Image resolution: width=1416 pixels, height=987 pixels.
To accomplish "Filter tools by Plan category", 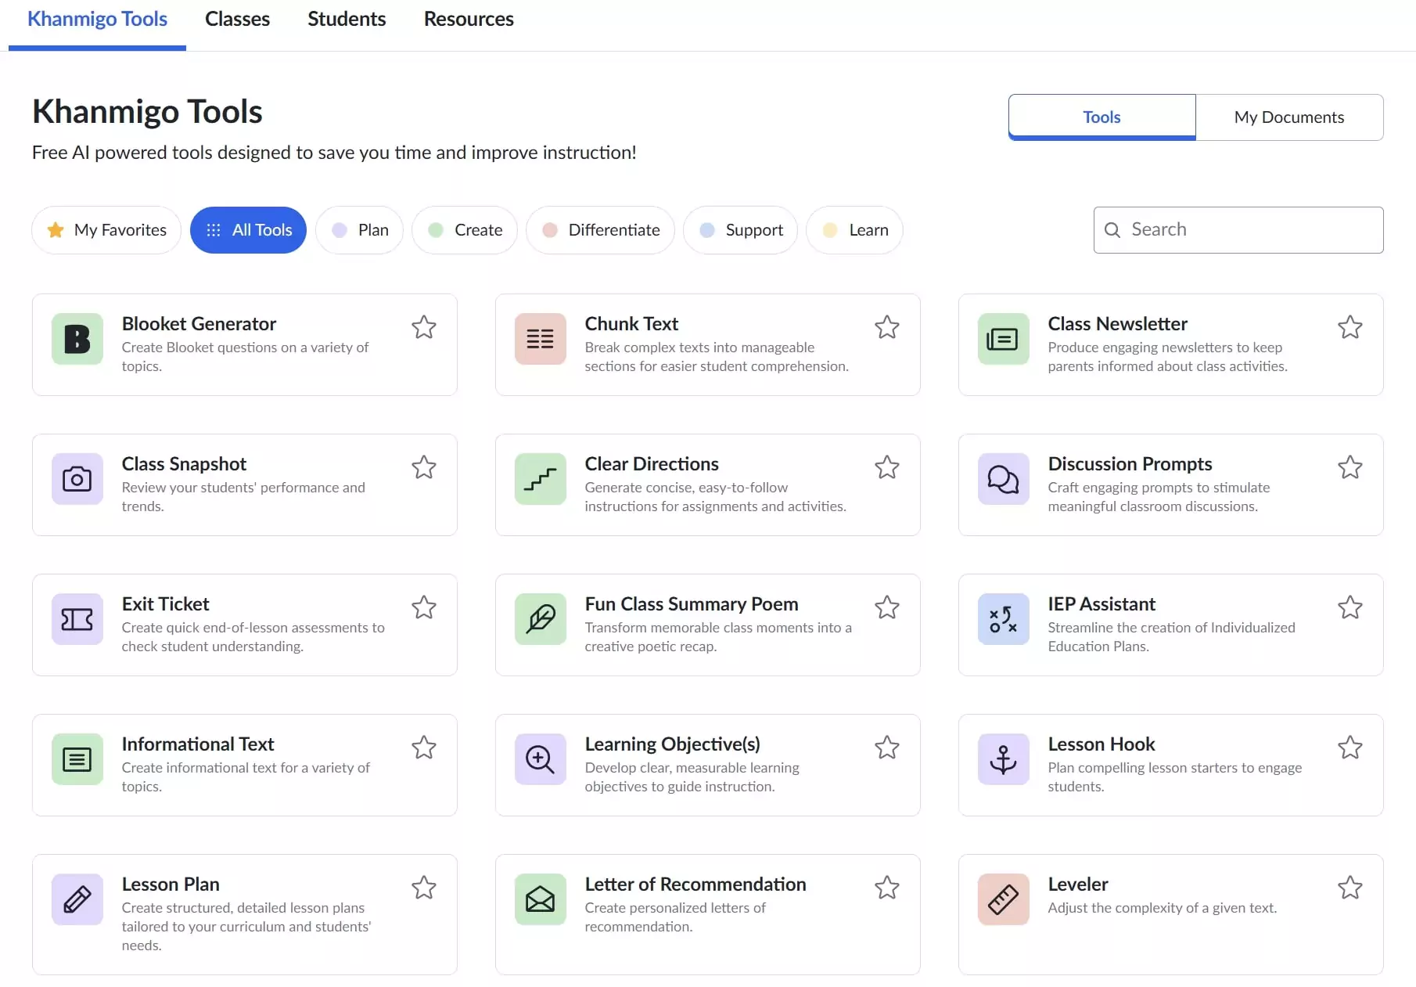I will [x=359, y=230].
